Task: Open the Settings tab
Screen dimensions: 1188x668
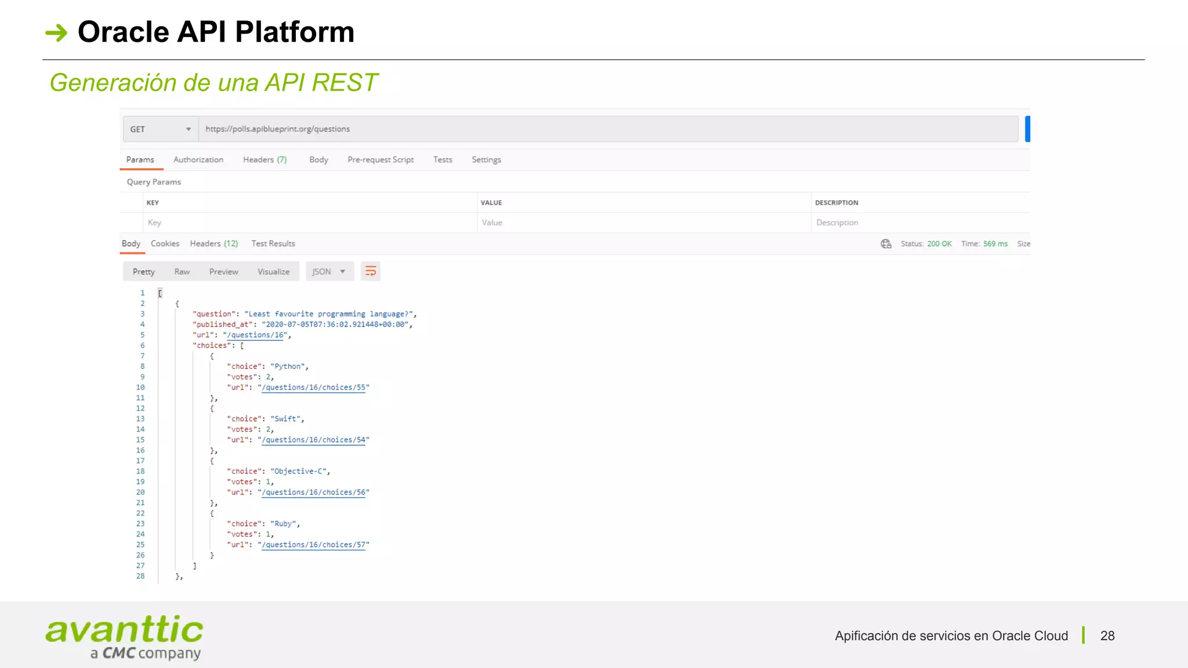Action: tap(486, 159)
